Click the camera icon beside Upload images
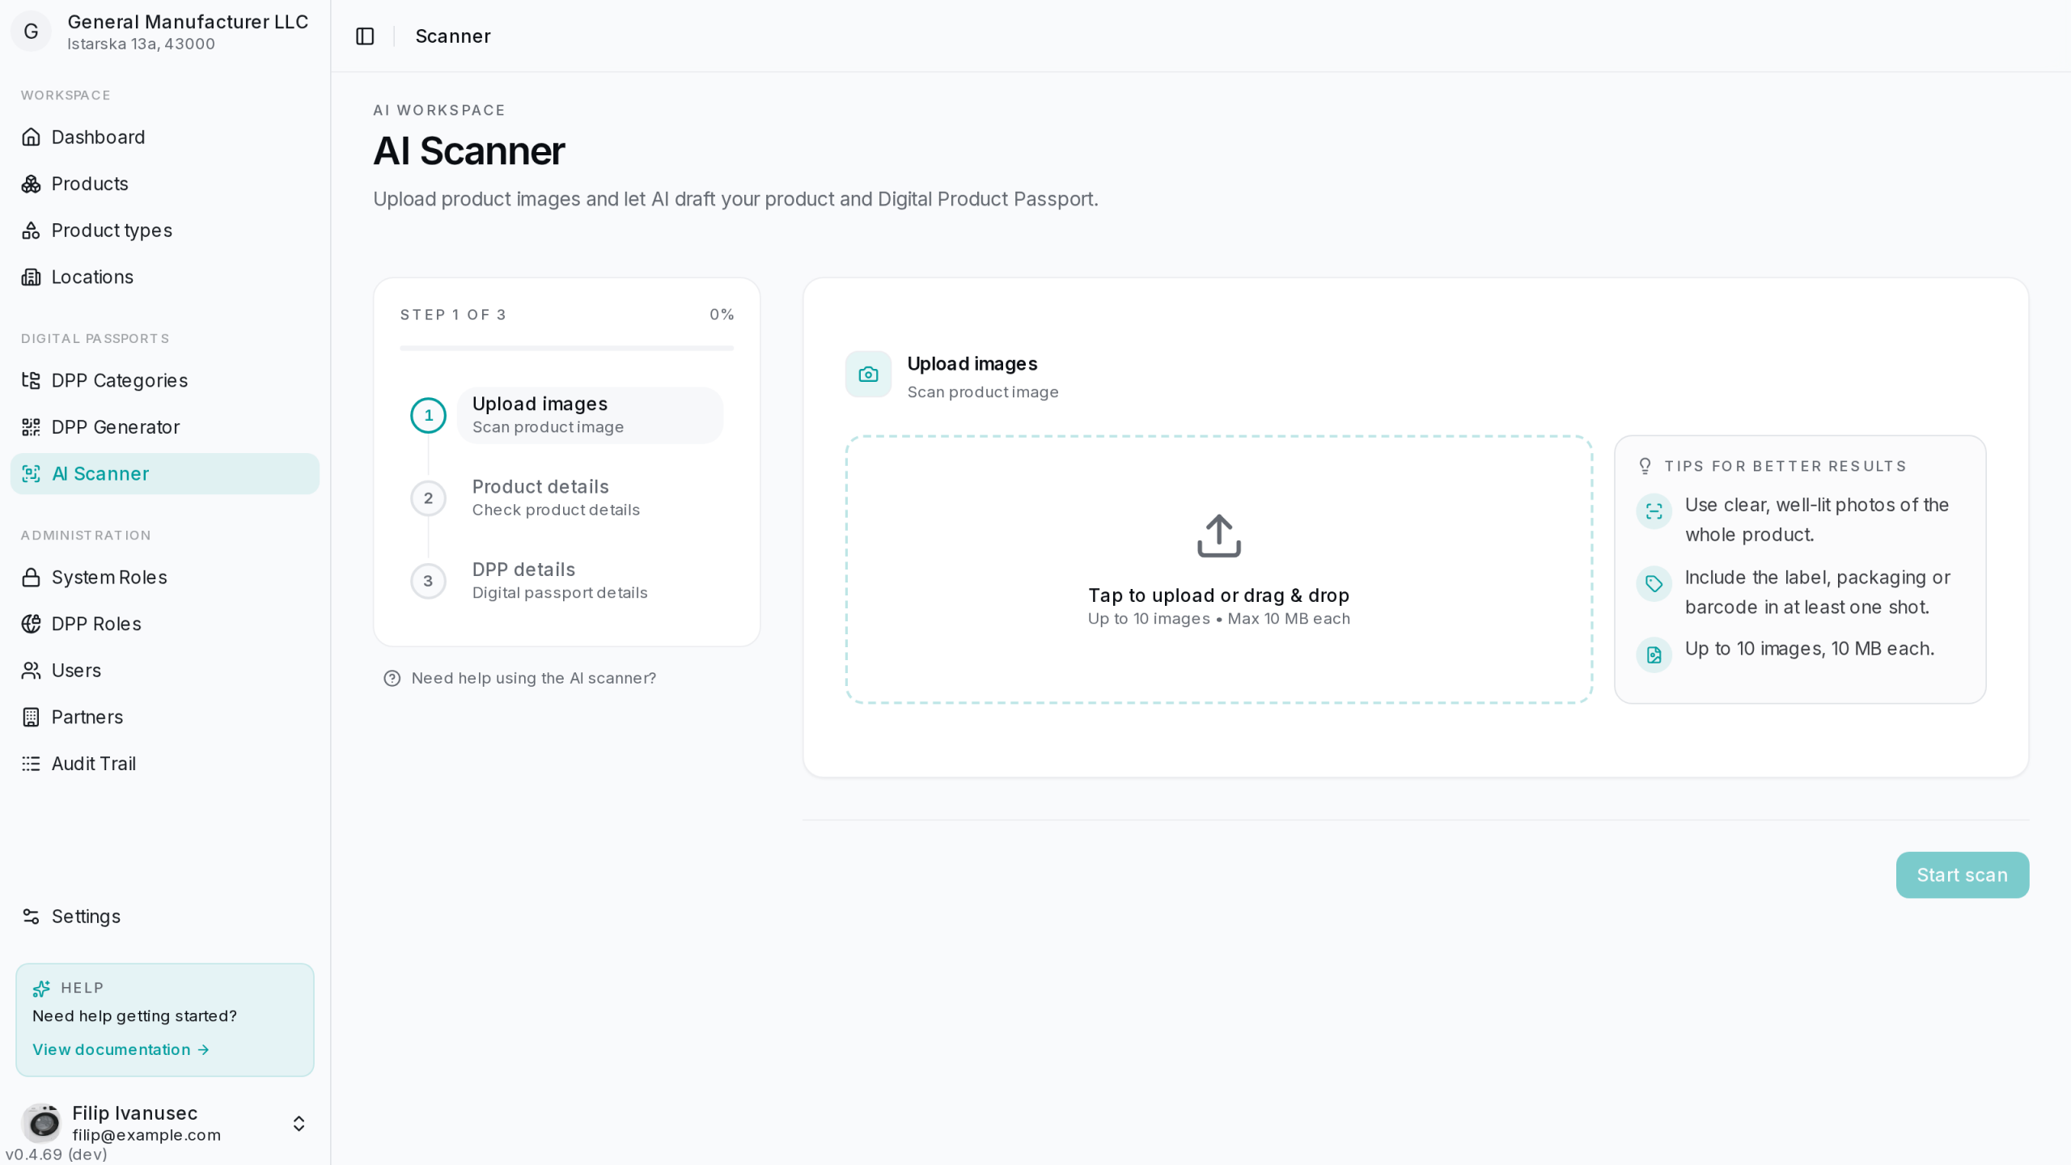2071x1165 pixels. (x=868, y=375)
